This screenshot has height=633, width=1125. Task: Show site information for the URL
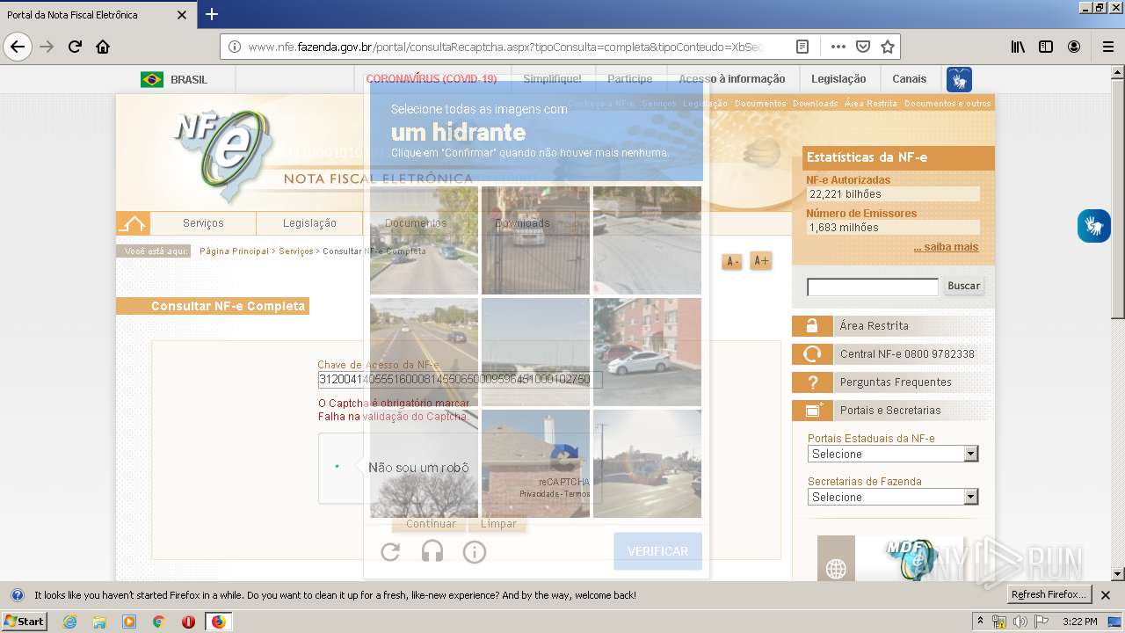tap(235, 47)
